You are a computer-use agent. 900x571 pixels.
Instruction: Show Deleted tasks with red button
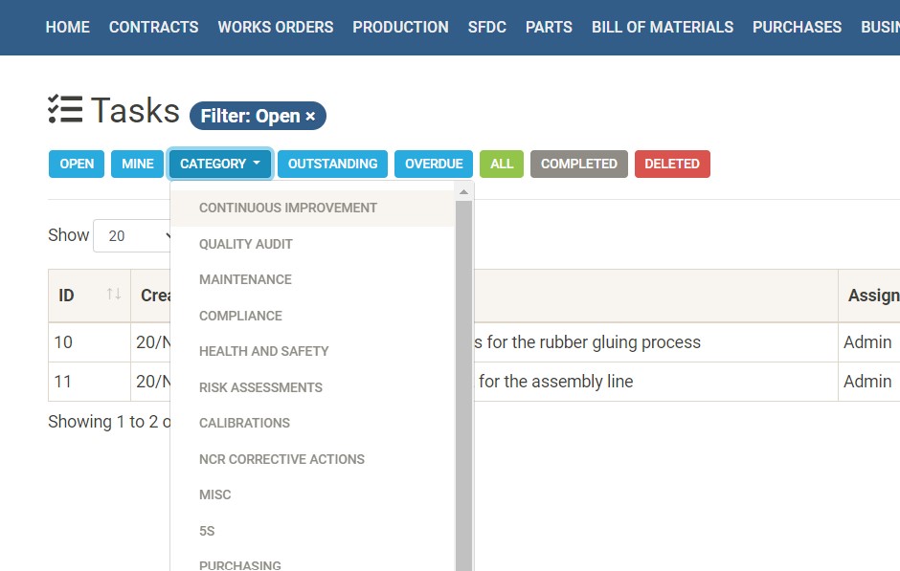tap(671, 164)
